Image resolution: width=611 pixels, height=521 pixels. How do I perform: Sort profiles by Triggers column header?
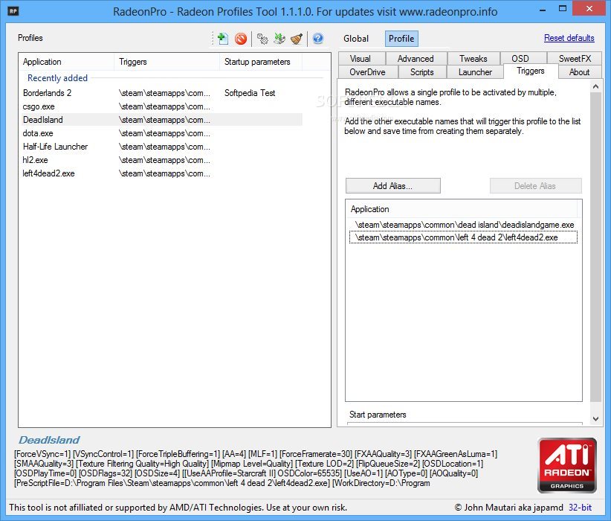[167, 62]
